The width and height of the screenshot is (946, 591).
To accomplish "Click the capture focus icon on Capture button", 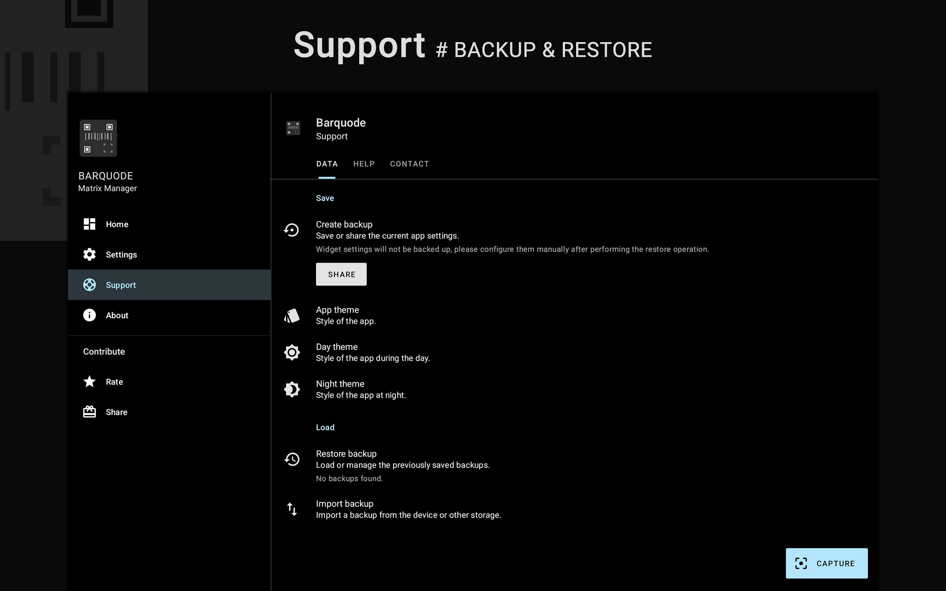I will click(801, 563).
